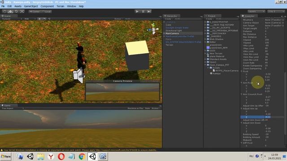Expand the Standard Assets folder
This screenshot has width=287, height=161.
pos(205,59)
